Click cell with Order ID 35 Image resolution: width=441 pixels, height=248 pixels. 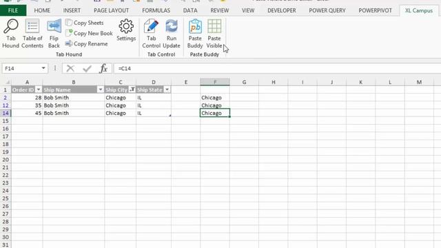click(27, 105)
